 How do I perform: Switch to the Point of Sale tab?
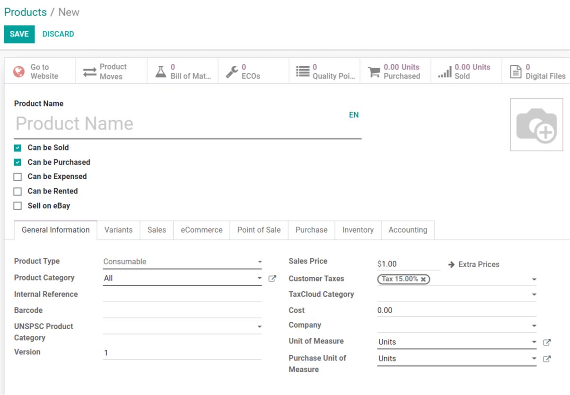pyautogui.click(x=259, y=230)
